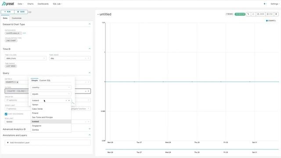Open the day time grain dropdown

(70, 58)
